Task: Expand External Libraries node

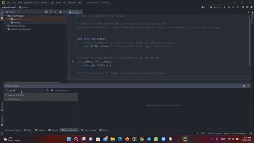Action: pyautogui.click(x=5, y=26)
